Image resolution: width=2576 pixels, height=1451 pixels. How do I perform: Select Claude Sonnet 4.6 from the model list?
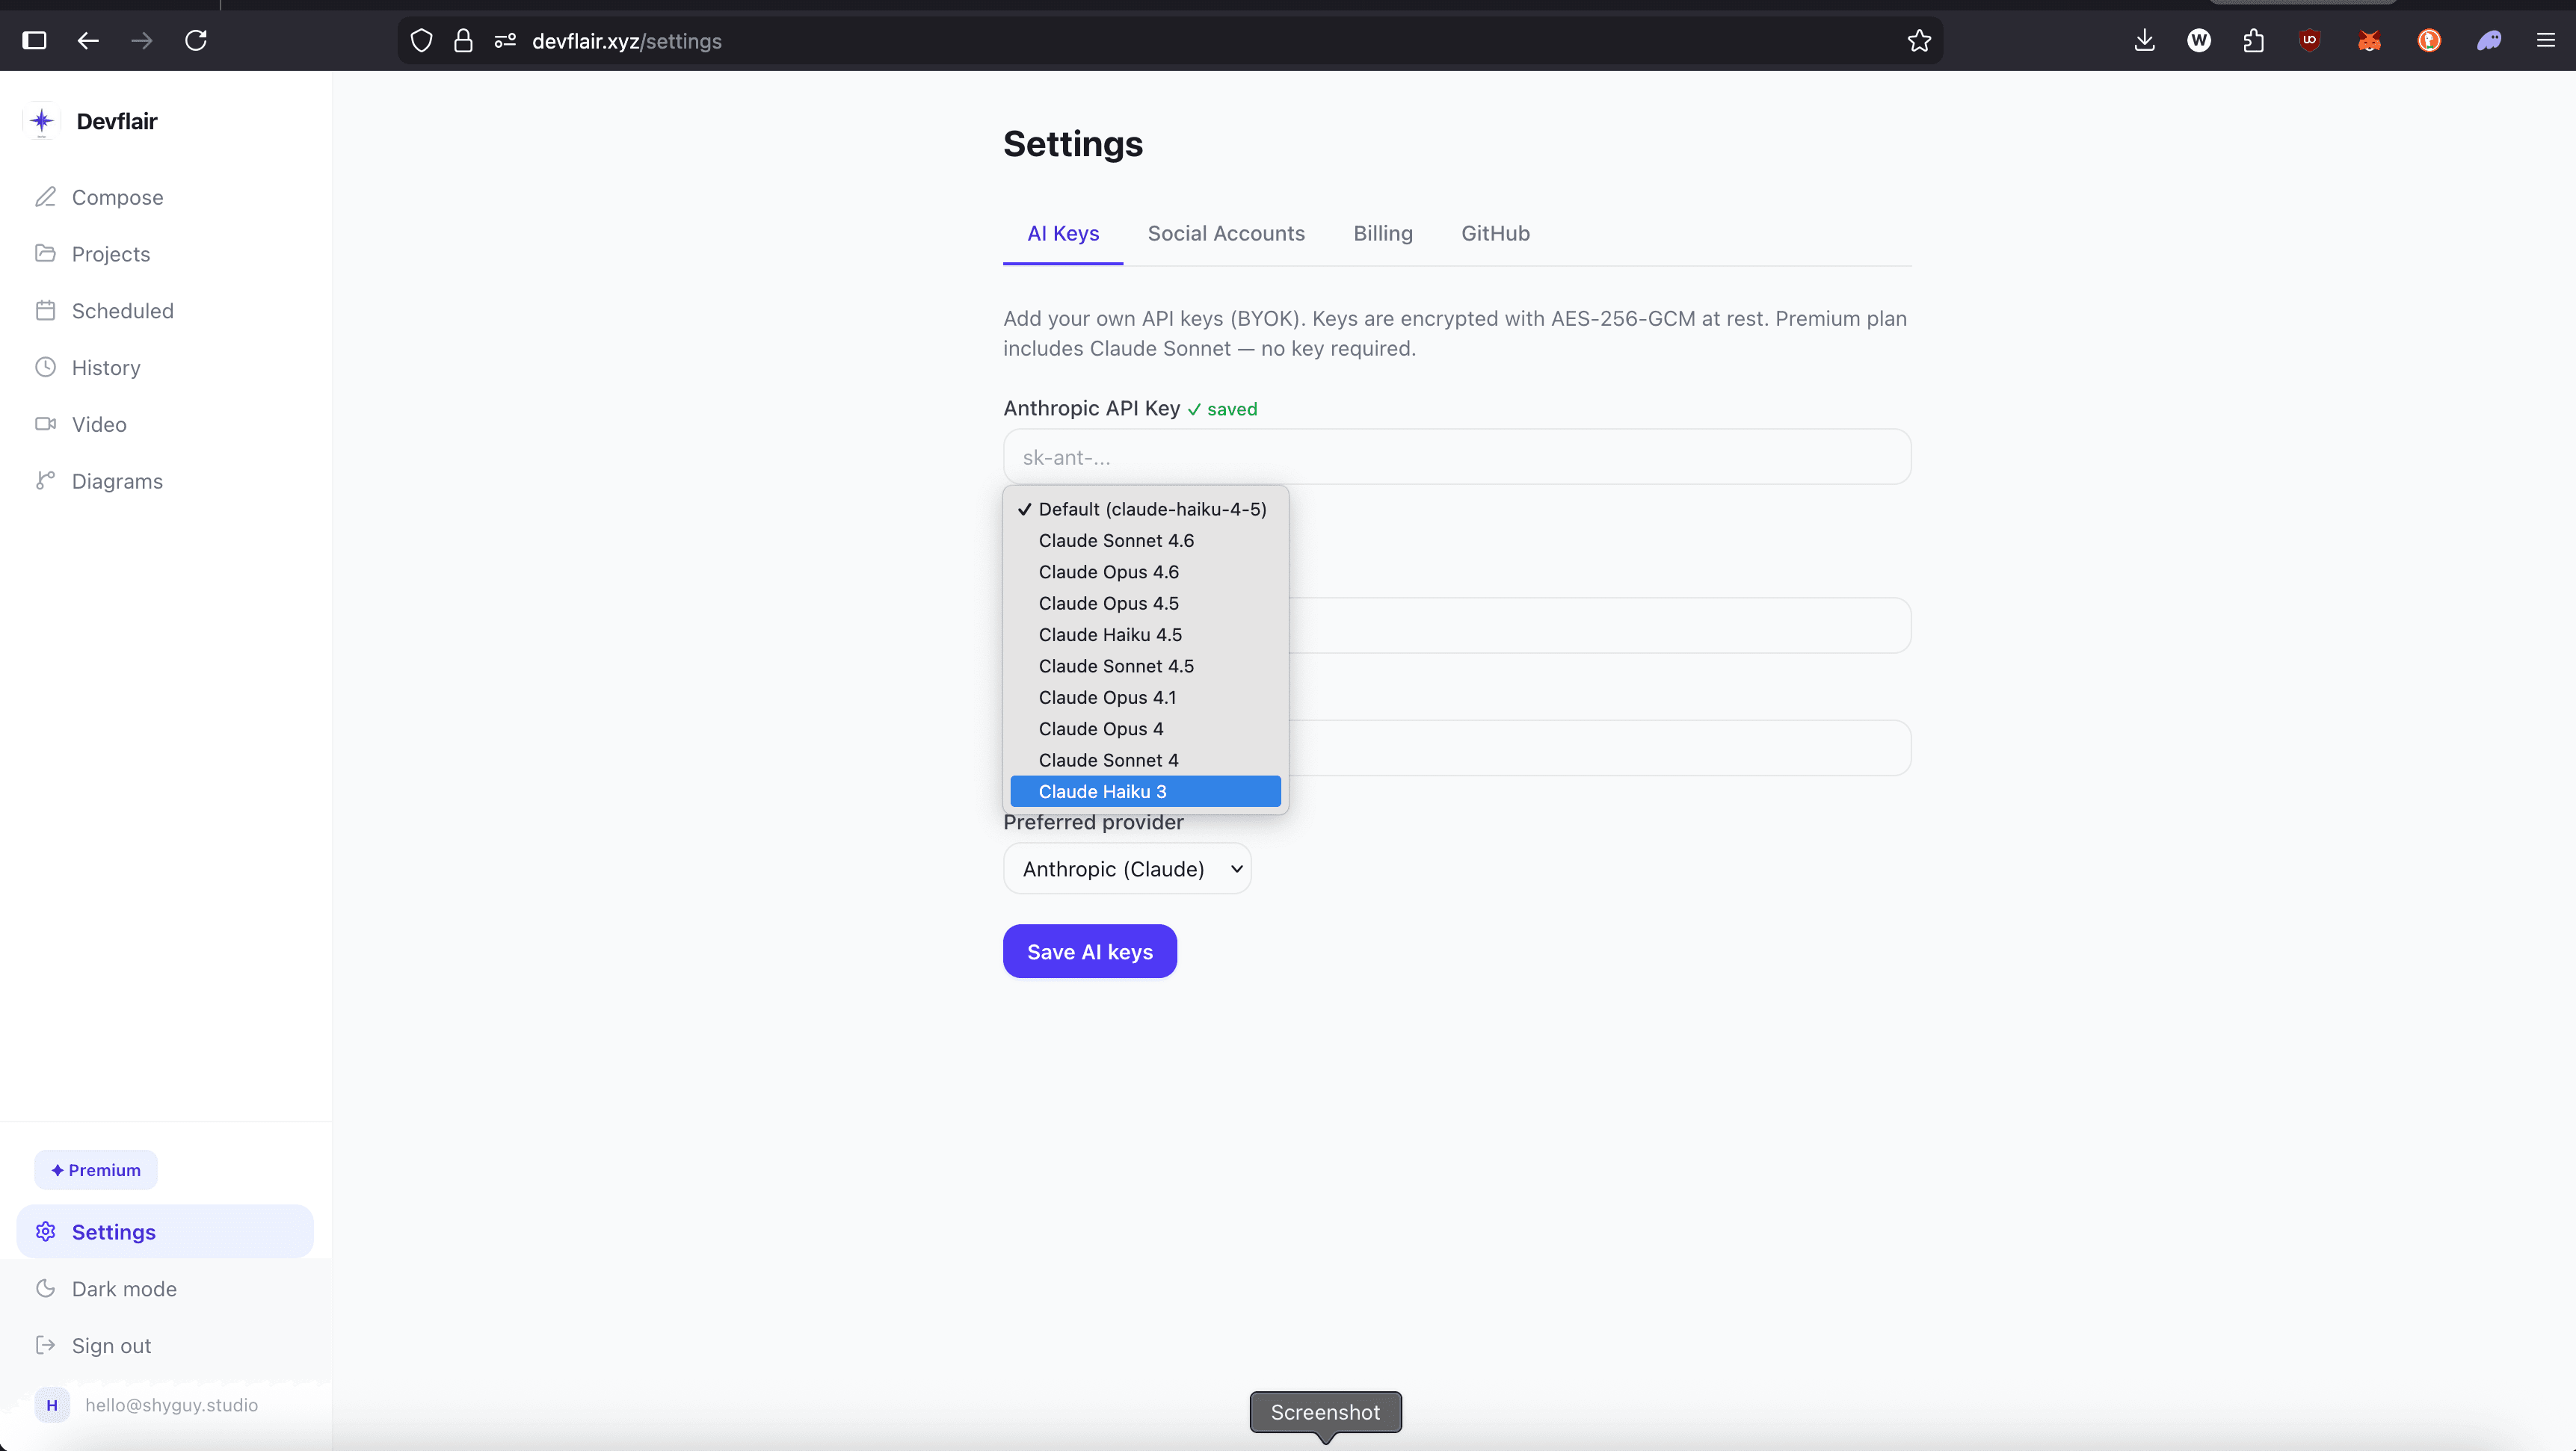pyautogui.click(x=1116, y=539)
